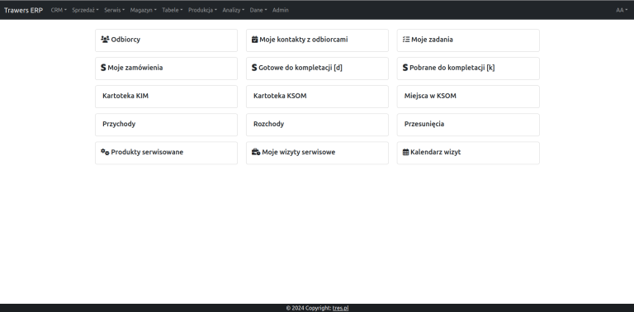The width and height of the screenshot is (634, 312).
Task: Click the checklist icon beside Moje zadania
Action: click(x=406, y=40)
